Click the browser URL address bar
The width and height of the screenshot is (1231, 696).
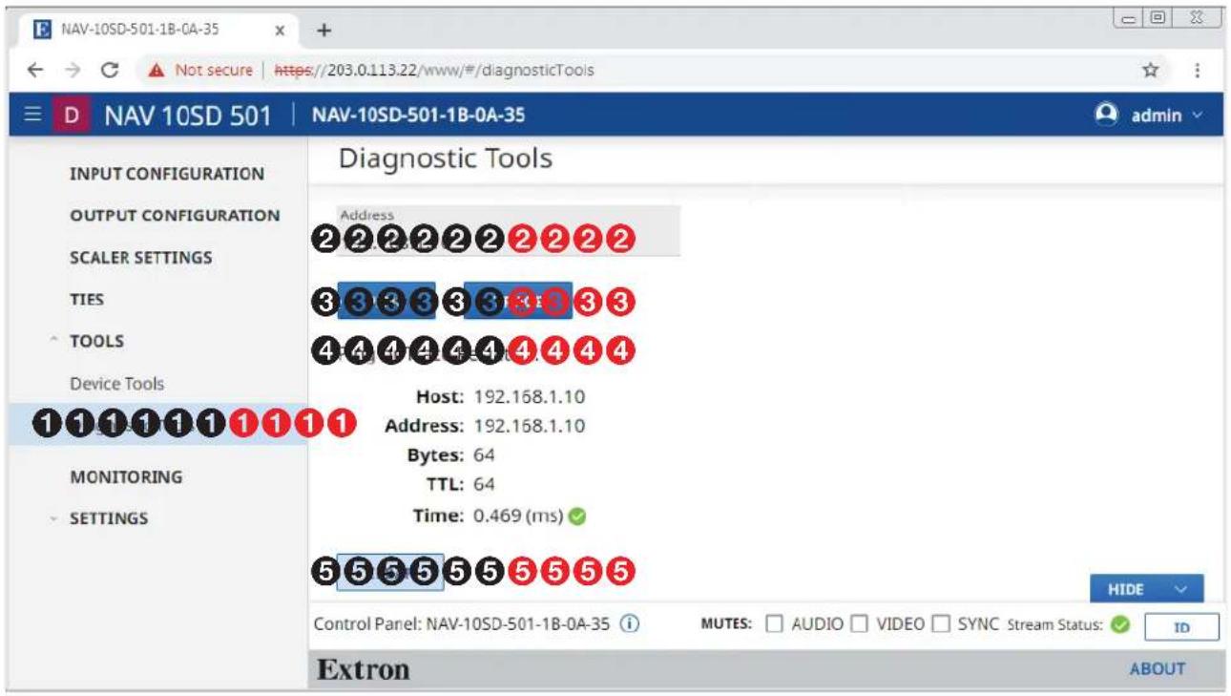[434, 70]
